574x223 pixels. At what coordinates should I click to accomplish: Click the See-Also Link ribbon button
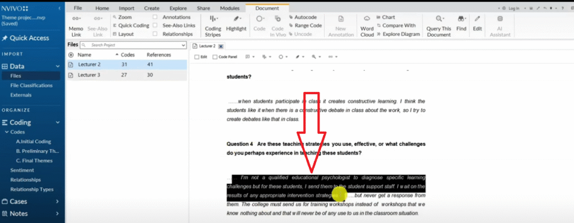98,26
